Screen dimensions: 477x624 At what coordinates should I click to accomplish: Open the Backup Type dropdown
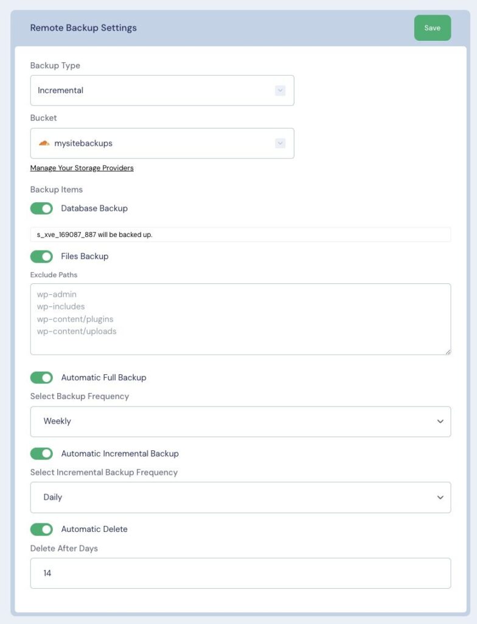click(161, 90)
